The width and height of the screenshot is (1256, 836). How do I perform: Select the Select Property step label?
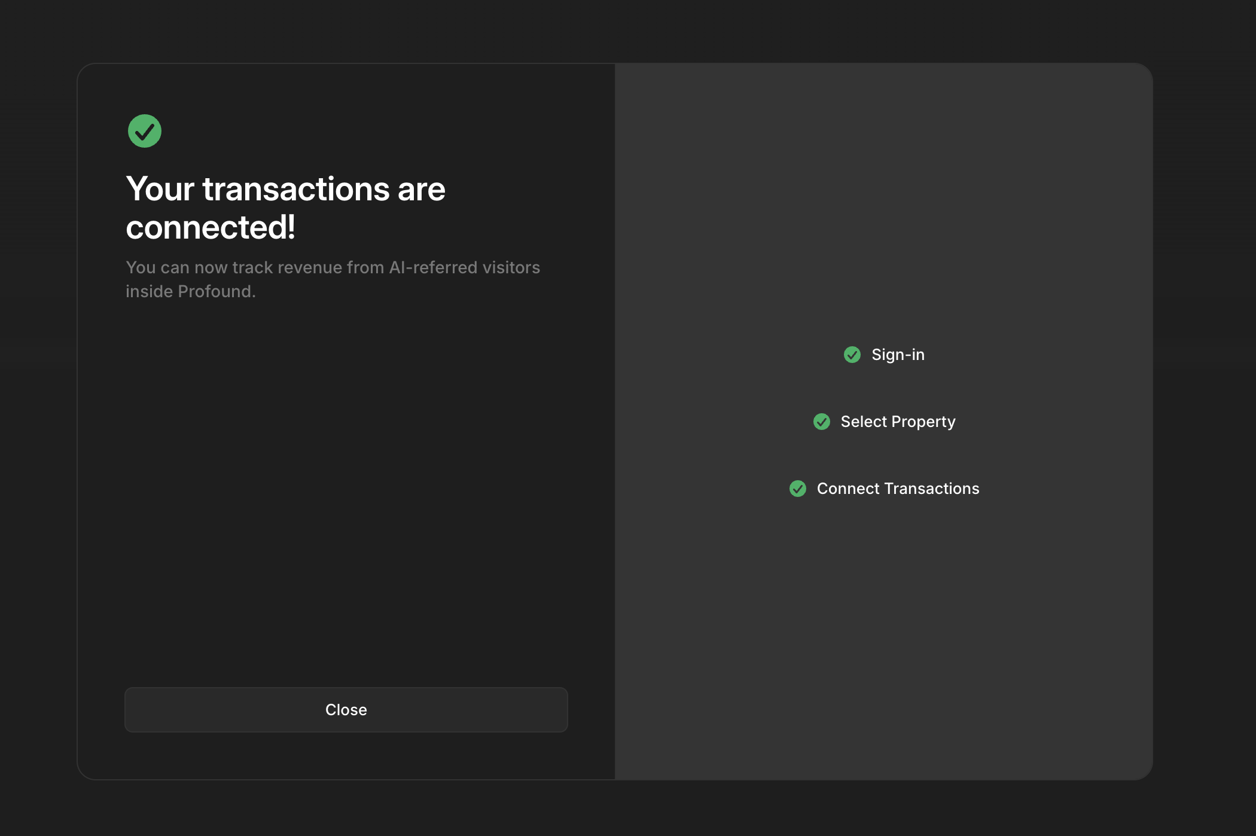tap(898, 422)
